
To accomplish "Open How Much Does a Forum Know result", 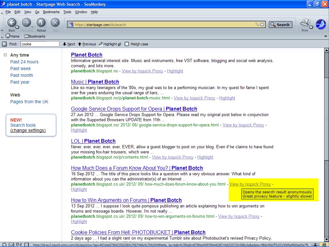I will 137,168.
